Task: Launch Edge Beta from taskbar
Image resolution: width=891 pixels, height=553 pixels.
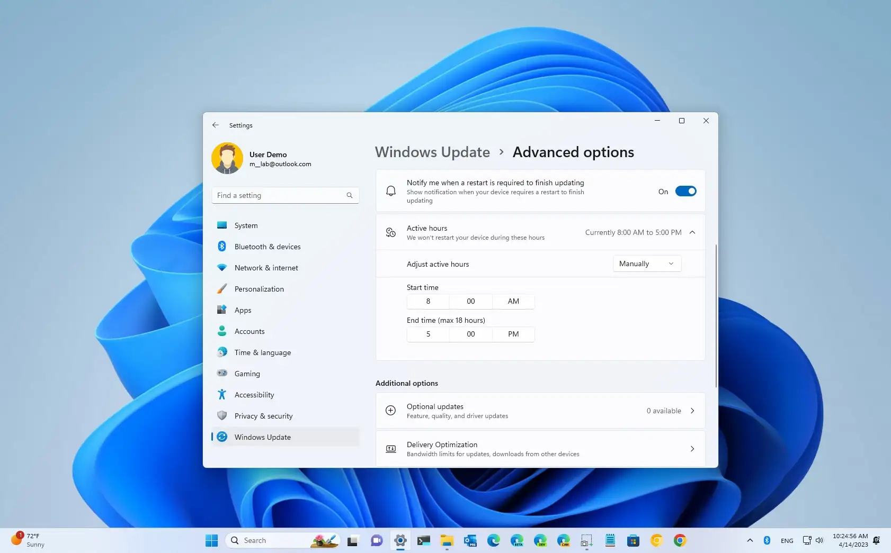Action: [517, 540]
